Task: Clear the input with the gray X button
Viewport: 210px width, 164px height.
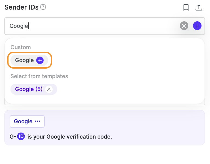Action: pyautogui.click(x=184, y=26)
